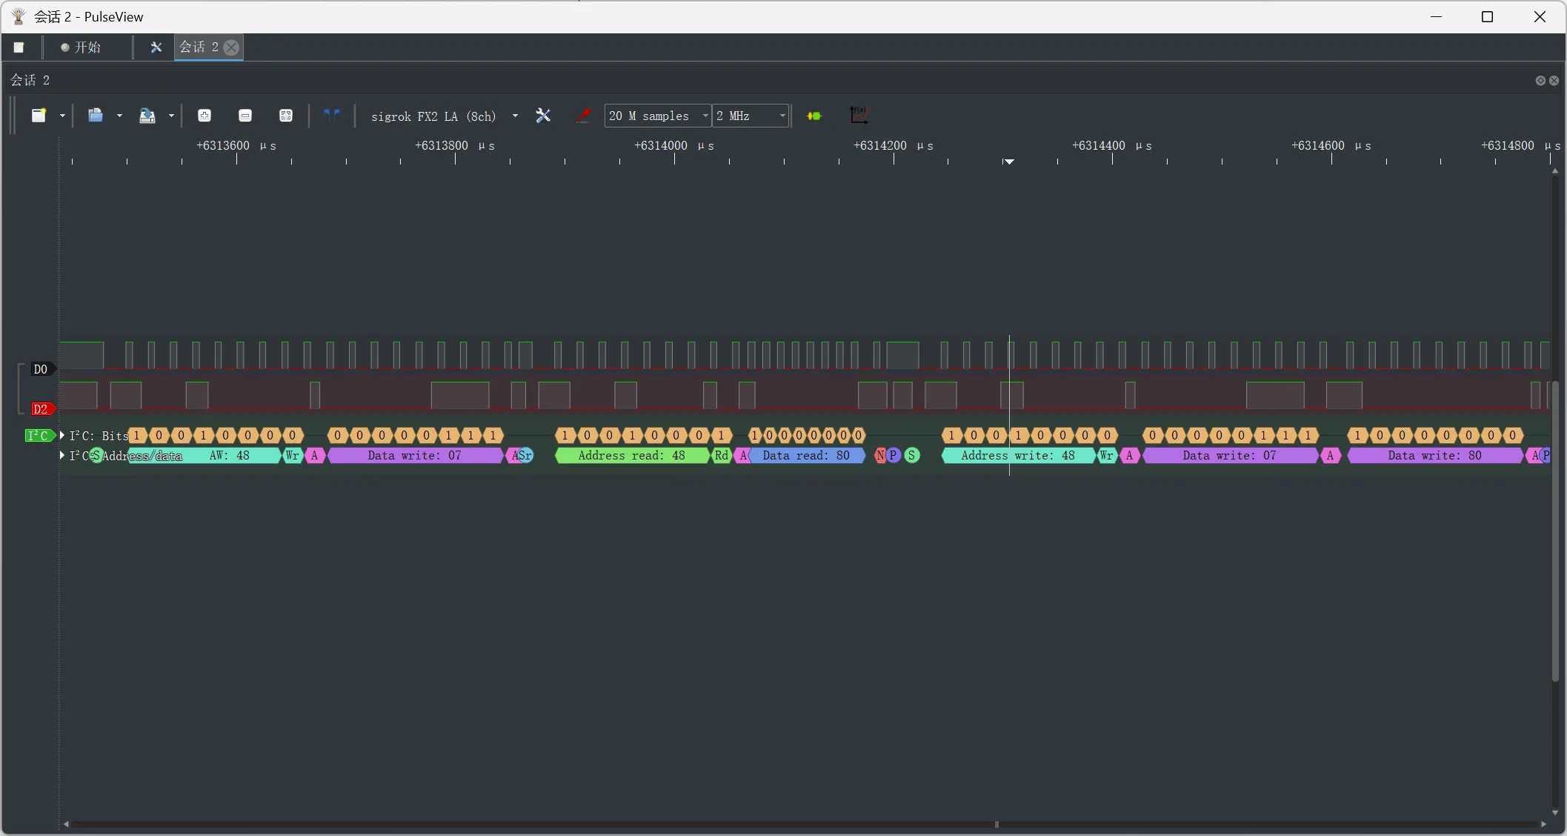Click the Data write: 80 annotation
This screenshot has height=836, width=1567.
[x=1434, y=456]
